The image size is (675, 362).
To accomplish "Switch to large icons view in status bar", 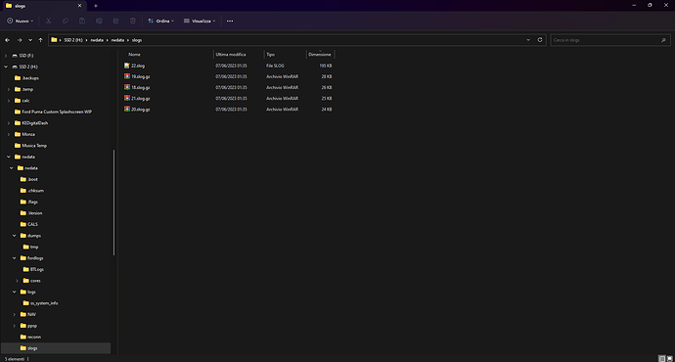I will tap(669, 358).
